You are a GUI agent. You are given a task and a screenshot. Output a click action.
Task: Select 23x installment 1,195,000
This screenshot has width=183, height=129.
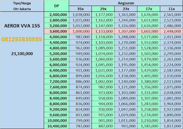tap(126, 65)
